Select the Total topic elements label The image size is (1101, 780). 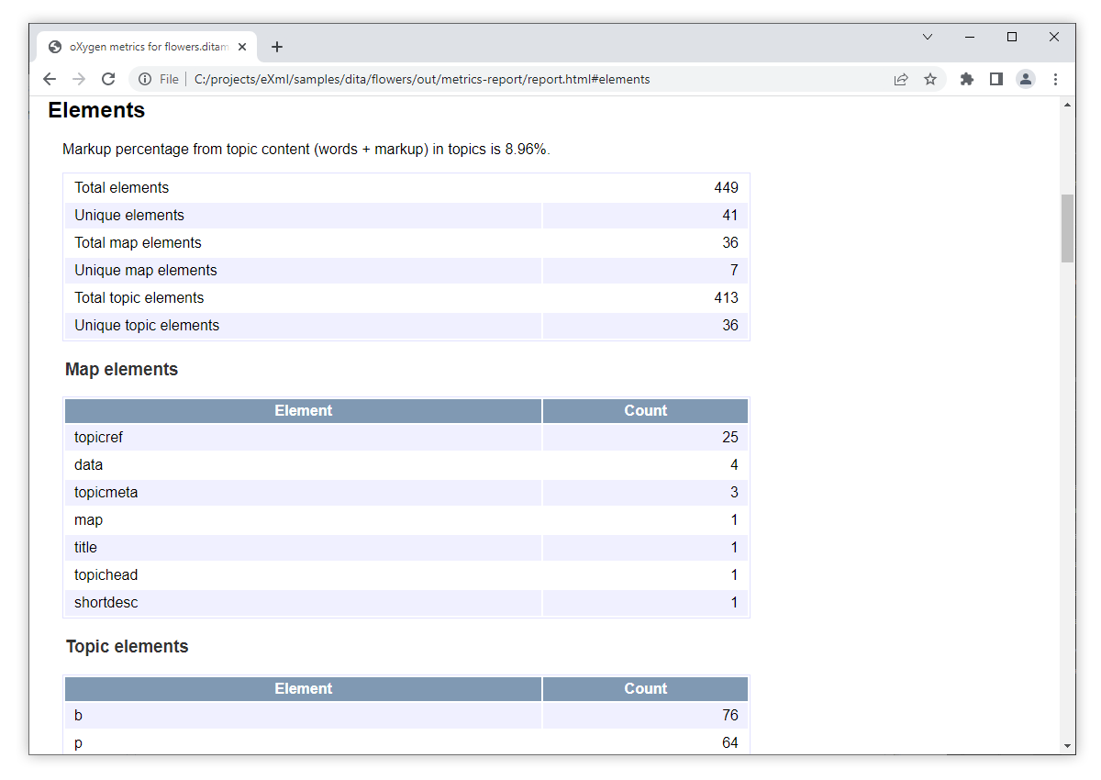coord(139,298)
